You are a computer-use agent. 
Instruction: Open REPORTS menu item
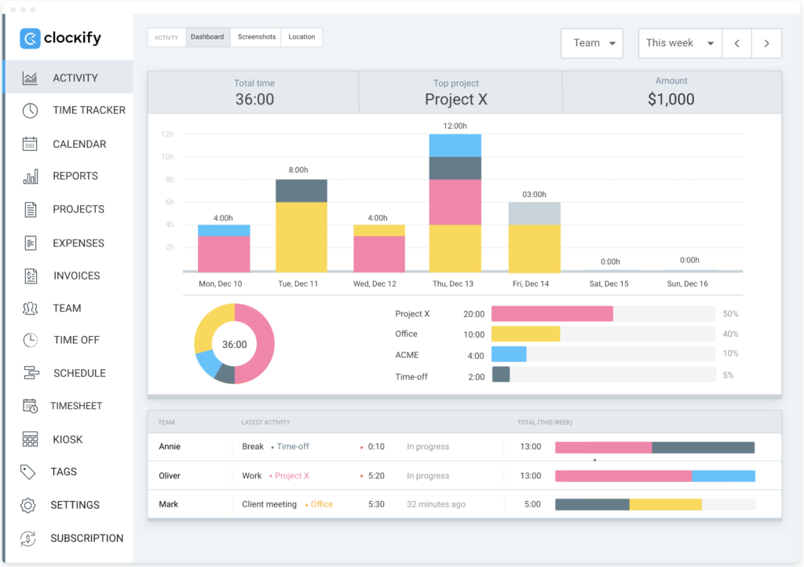pos(75,176)
